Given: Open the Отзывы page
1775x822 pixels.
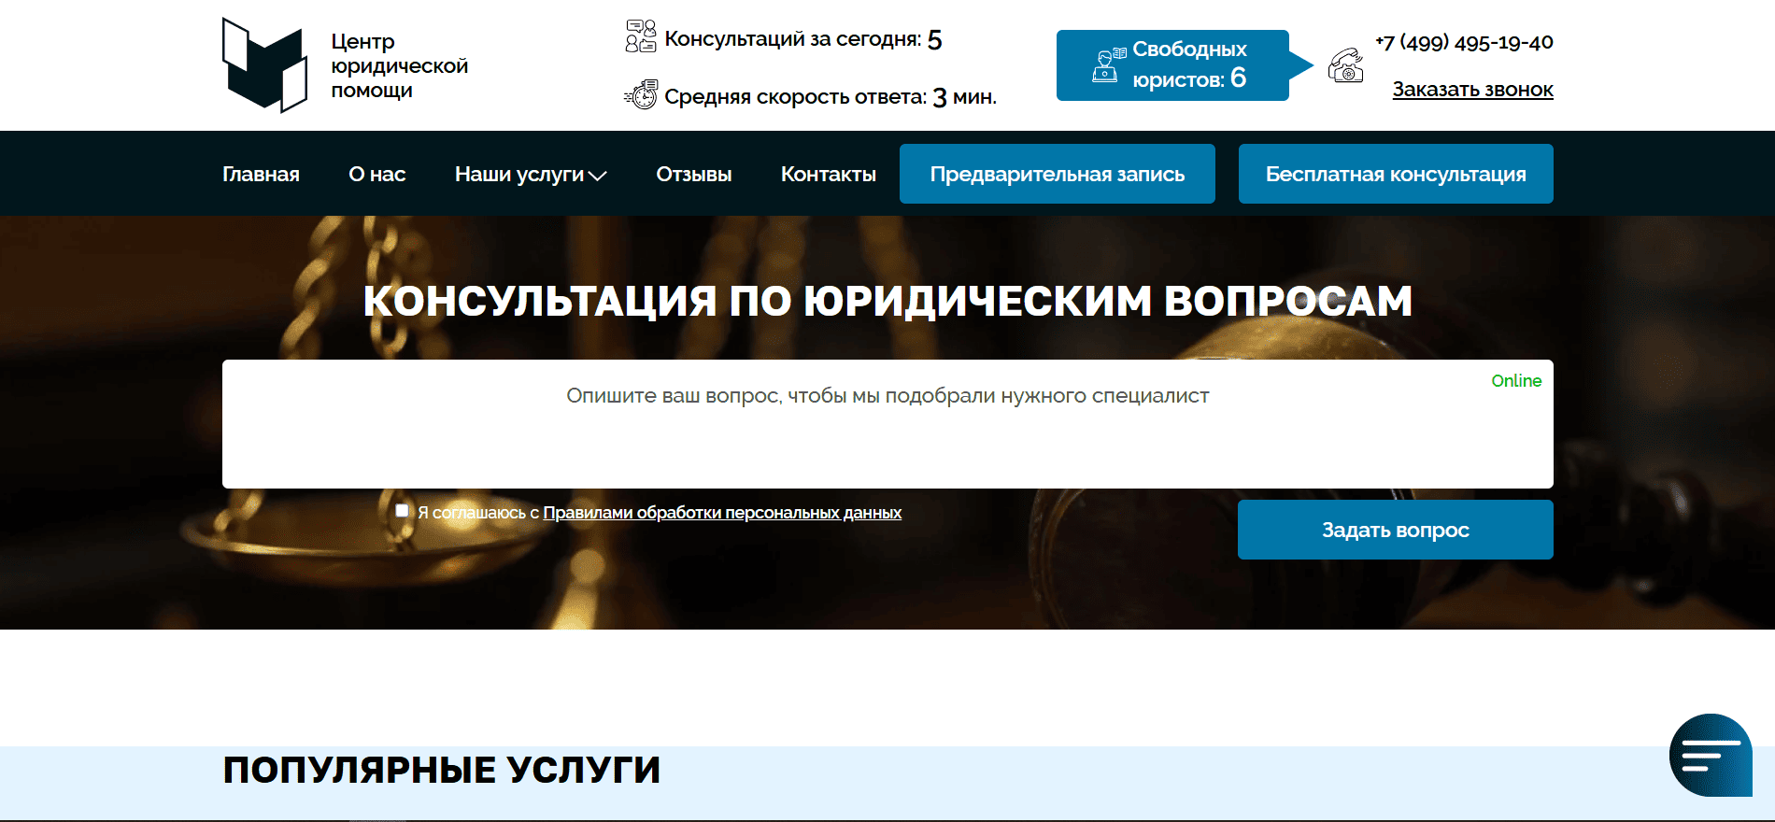Looking at the screenshot, I should coord(693,175).
